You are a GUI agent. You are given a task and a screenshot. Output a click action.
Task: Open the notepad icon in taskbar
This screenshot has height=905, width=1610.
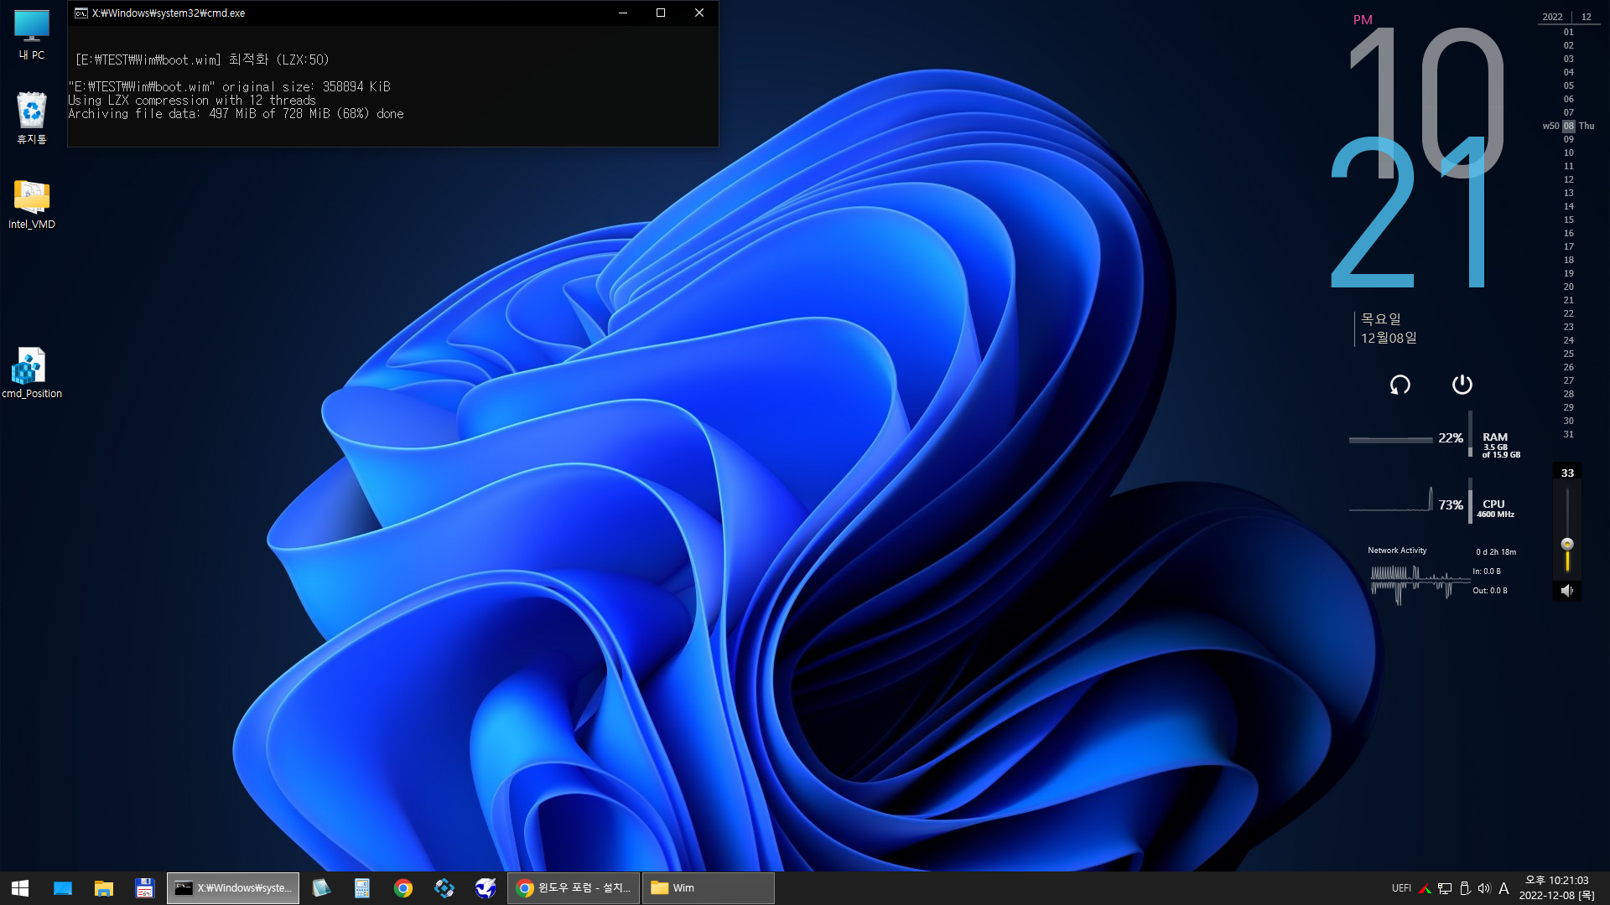[x=321, y=888]
